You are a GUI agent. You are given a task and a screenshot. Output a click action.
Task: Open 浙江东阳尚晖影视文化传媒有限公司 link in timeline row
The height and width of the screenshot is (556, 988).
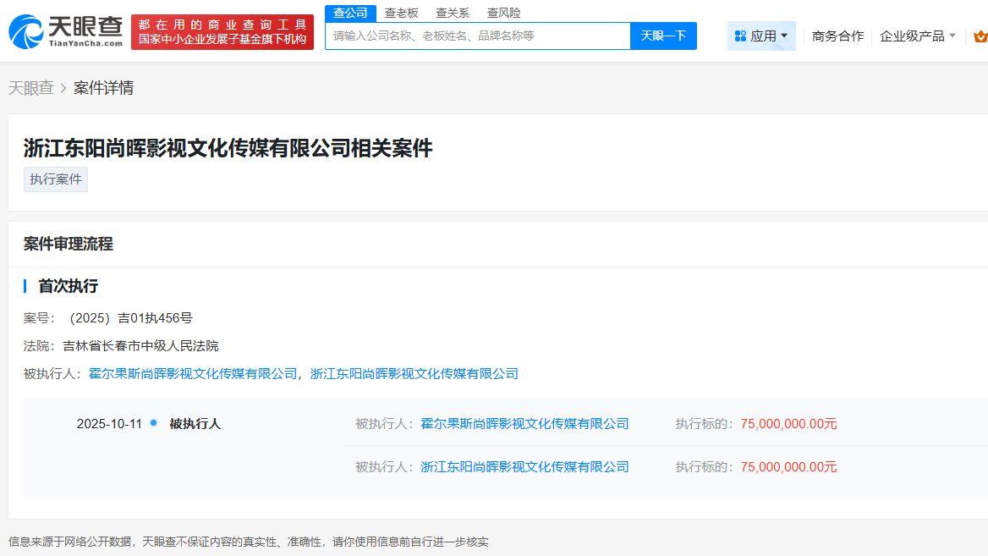pyautogui.click(x=524, y=467)
